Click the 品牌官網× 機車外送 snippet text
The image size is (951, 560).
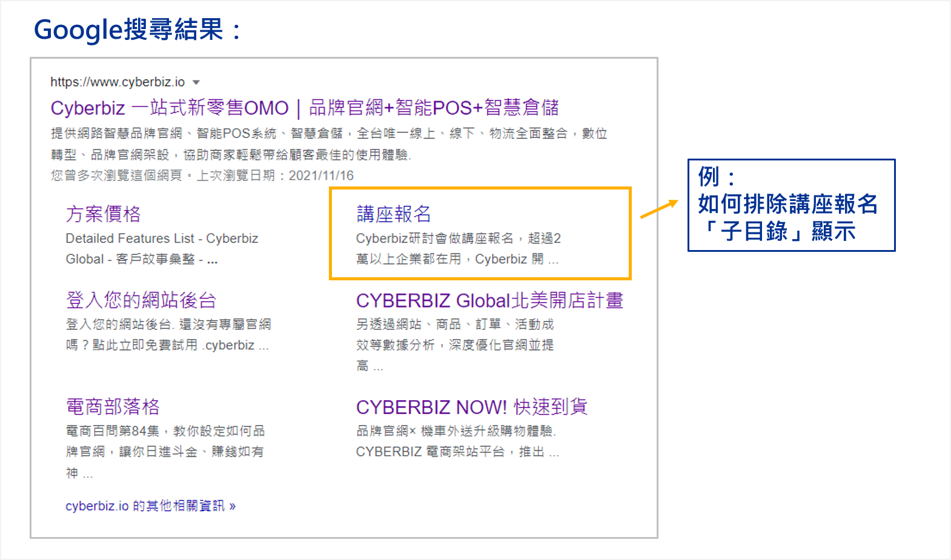[x=457, y=441]
